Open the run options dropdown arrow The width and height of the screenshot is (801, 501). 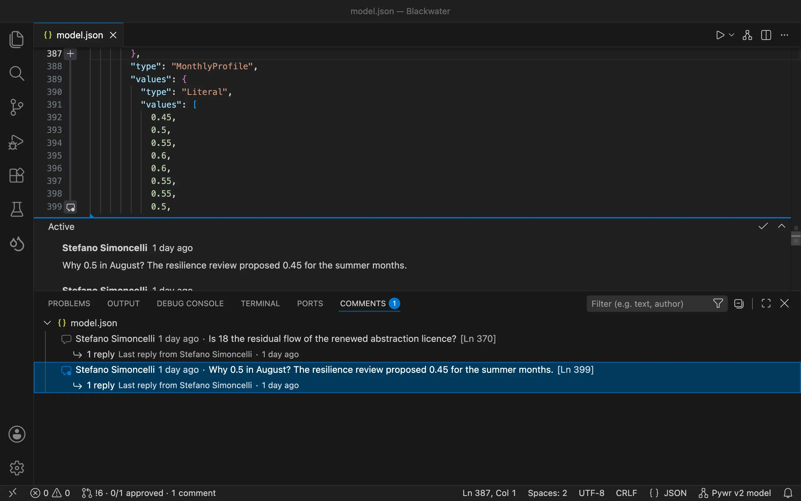[x=732, y=35]
